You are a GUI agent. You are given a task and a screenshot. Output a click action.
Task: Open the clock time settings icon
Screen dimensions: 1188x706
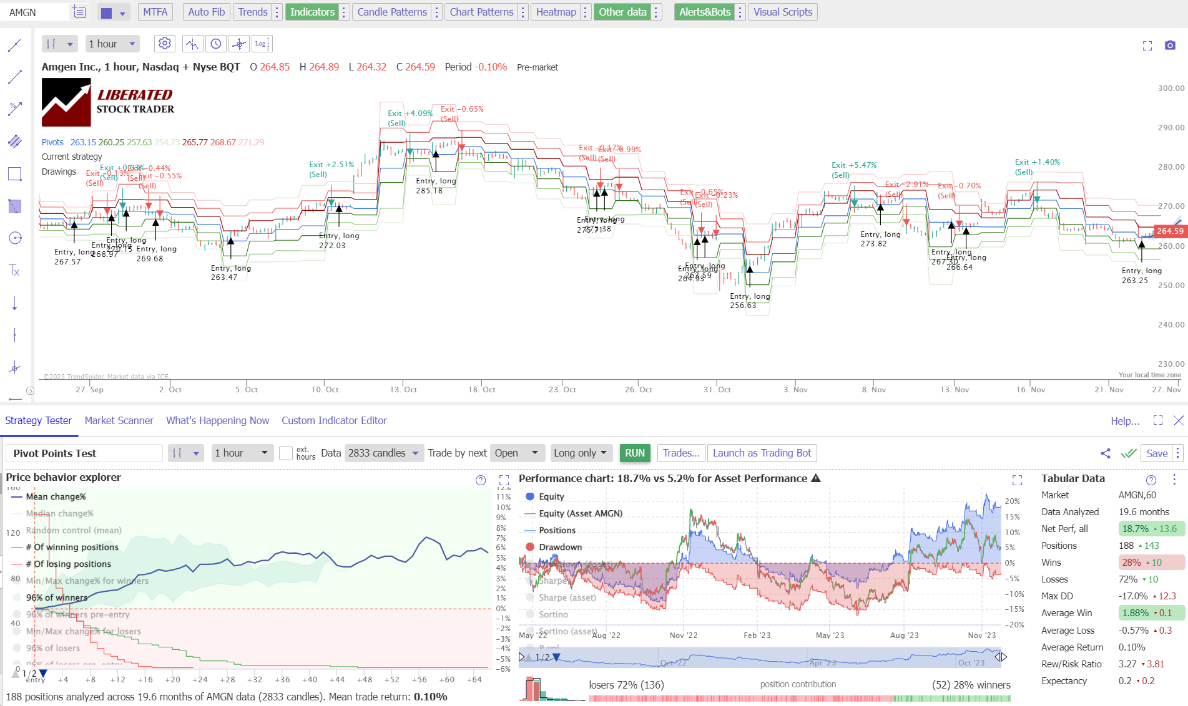coord(215,43)
